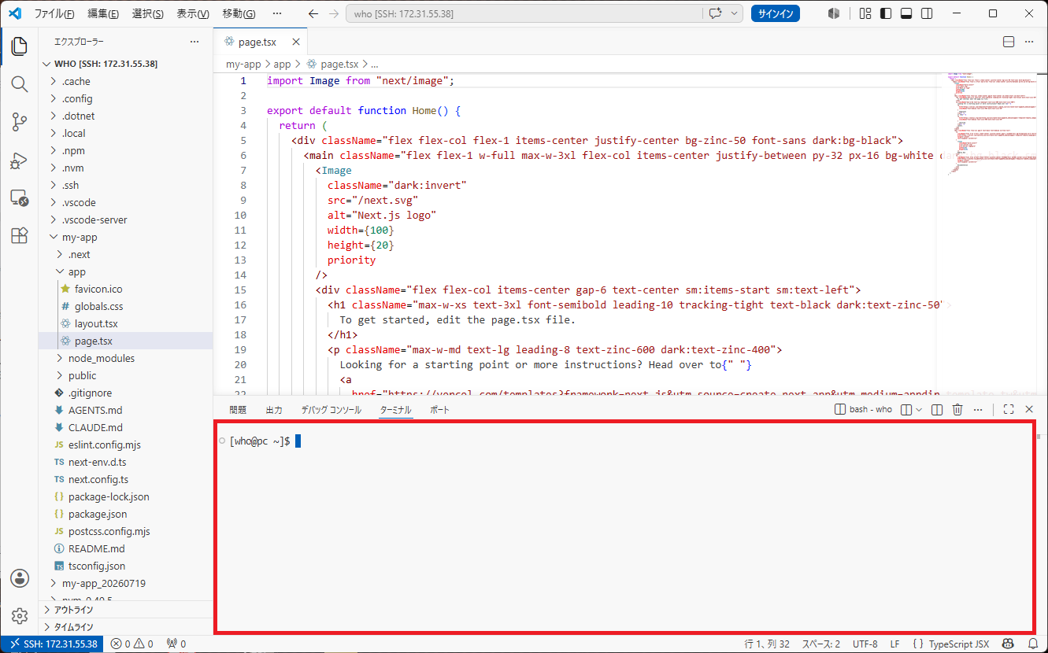Open the Explorer view in activity bar

[19, 46]
